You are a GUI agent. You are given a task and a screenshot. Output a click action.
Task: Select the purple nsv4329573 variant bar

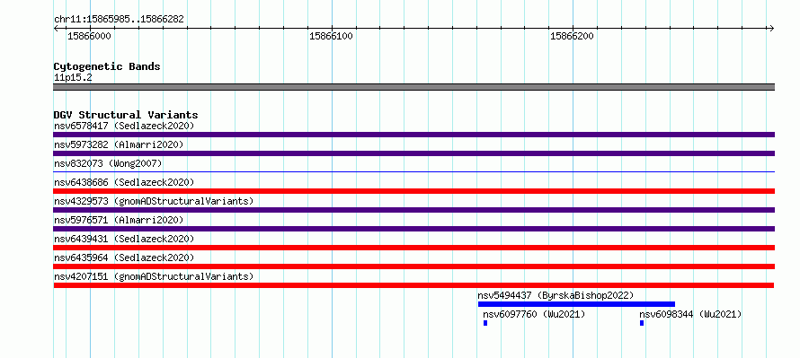point(413,210)
